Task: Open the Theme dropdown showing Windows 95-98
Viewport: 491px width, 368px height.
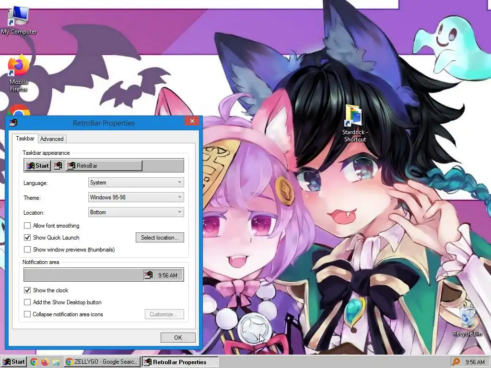Action: (136, 197)
